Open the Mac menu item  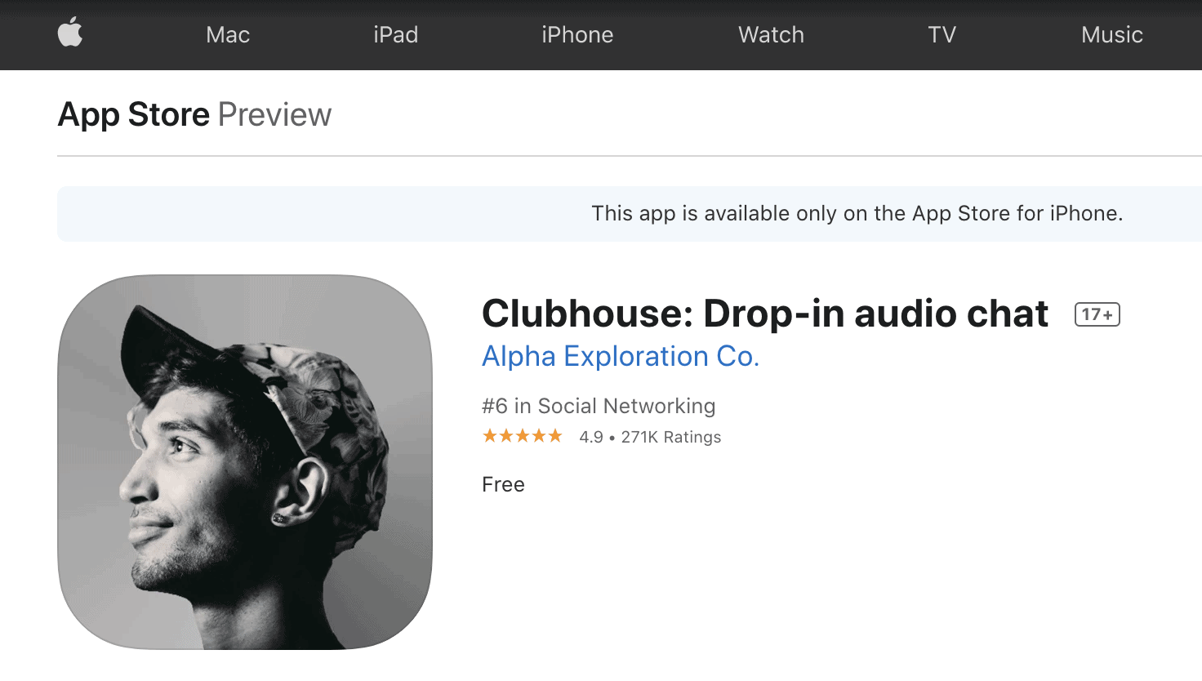[228, 34]
